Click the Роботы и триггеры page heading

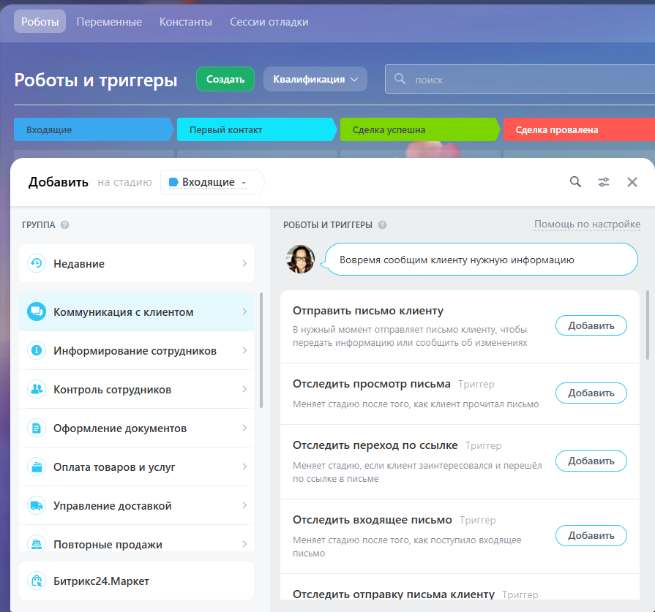pos(96,80)
